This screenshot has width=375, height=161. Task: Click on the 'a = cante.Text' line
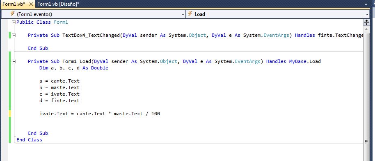pos(59,81)
